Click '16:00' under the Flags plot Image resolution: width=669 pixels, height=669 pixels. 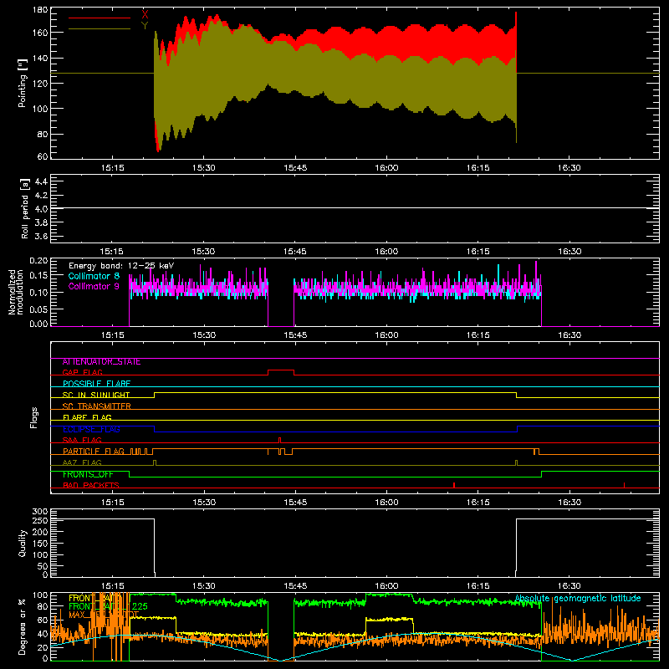click(x=386, y=503)
